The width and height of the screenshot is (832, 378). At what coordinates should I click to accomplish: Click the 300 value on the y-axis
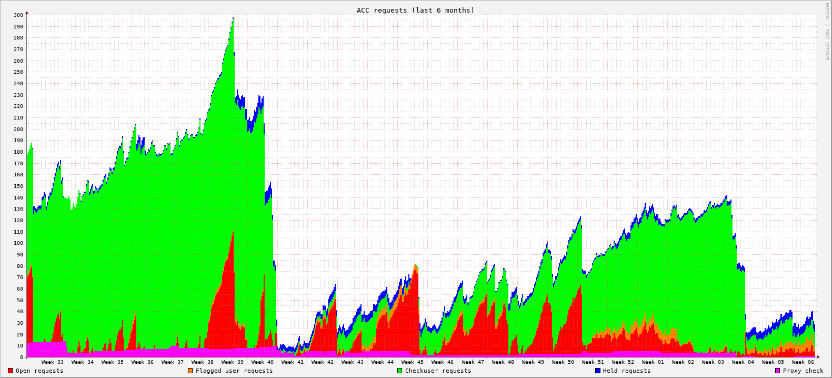click(x=18, y=15)
